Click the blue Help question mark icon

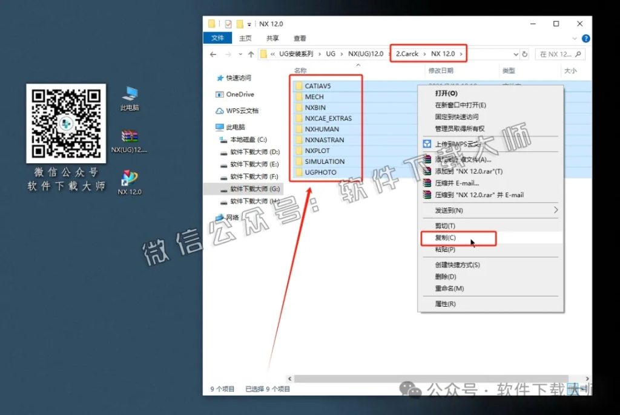585,38
